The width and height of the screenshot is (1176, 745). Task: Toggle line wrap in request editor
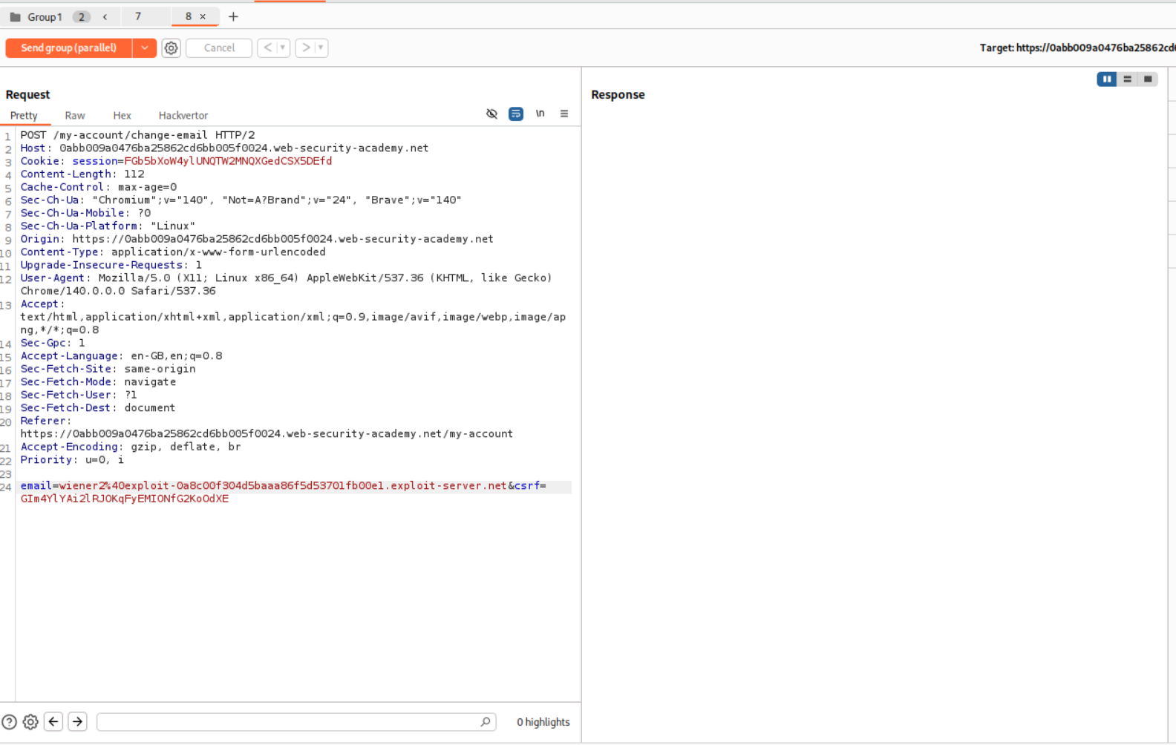516,114
